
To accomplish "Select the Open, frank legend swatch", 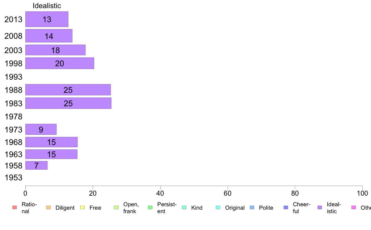I will coord(116,207).
